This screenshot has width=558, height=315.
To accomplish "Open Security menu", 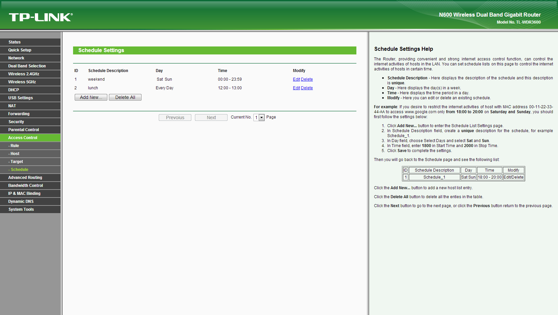I will click(x=30, y=122).
